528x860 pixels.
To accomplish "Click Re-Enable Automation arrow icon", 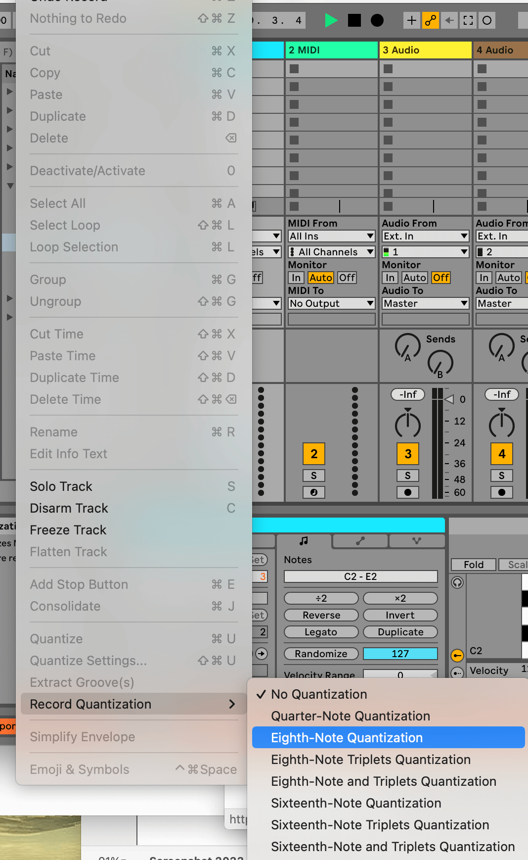I will coord(449,20).
